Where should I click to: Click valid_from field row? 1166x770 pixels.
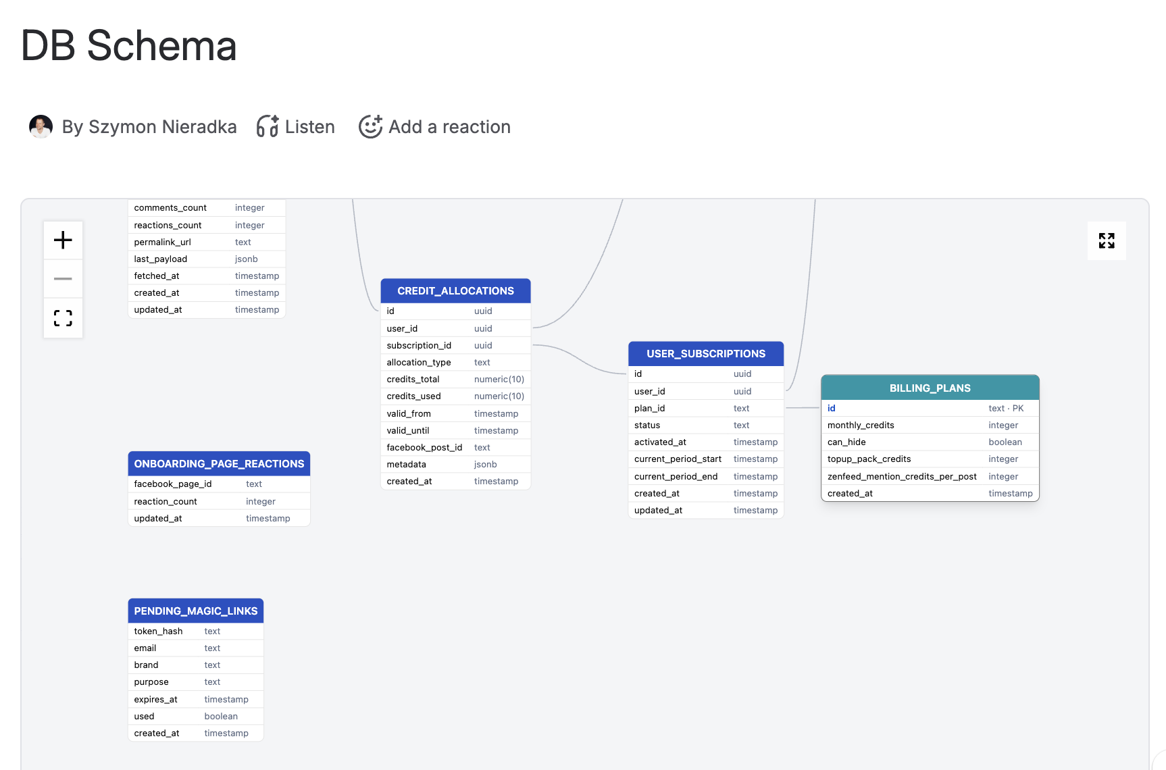(455, 413)
